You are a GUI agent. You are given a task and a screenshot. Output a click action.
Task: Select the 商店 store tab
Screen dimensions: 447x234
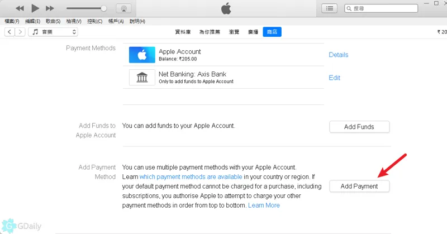tap(272, 32)
